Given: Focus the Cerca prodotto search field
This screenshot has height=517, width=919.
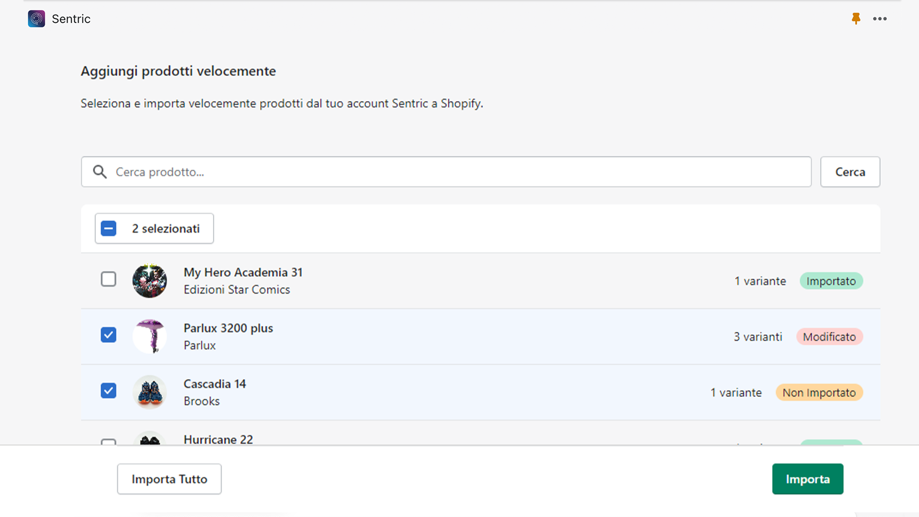Looking at the screenshot, I should point(446,172).
